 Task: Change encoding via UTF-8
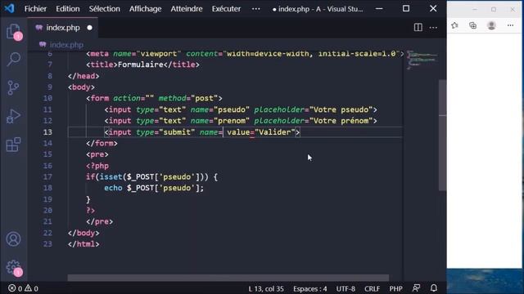(346, 288)
